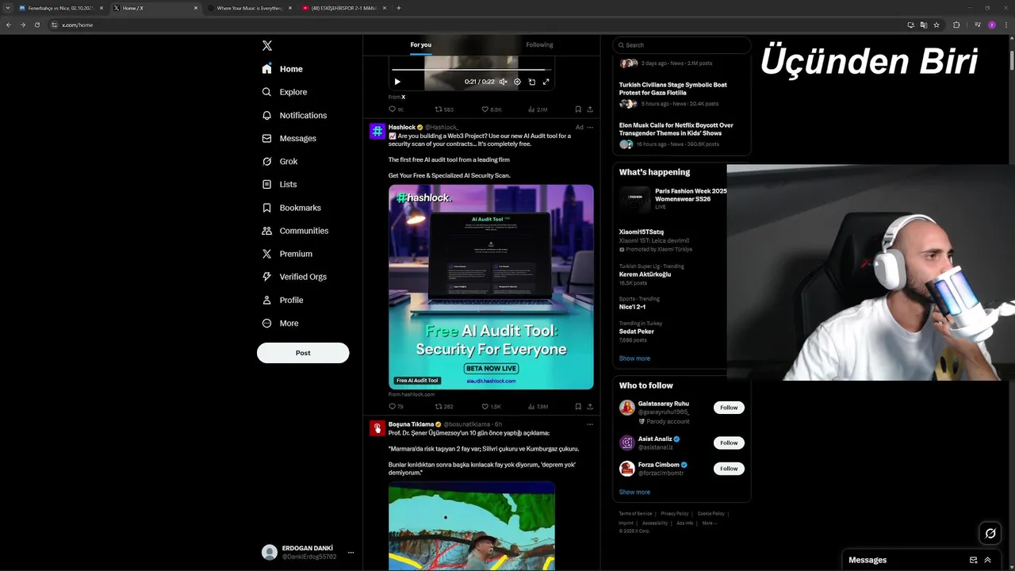Go to Notifications

point(294,115)
